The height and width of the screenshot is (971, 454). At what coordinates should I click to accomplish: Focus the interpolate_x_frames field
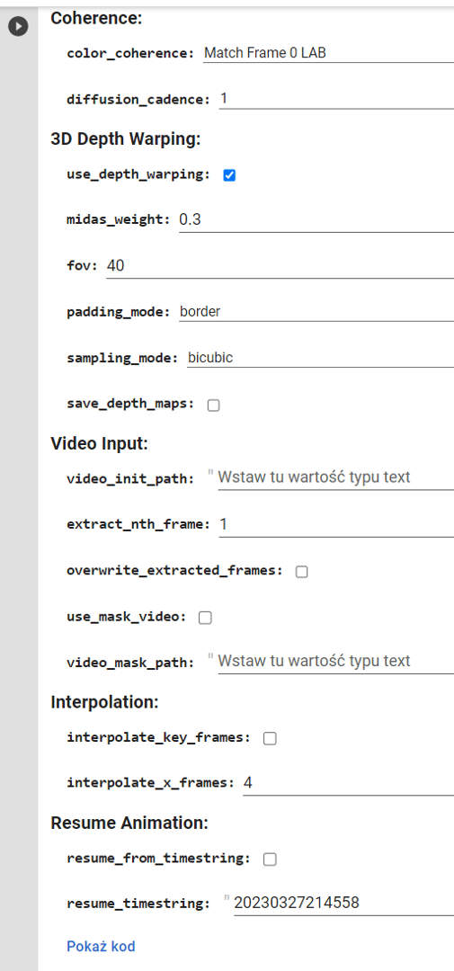coord(348,783)
